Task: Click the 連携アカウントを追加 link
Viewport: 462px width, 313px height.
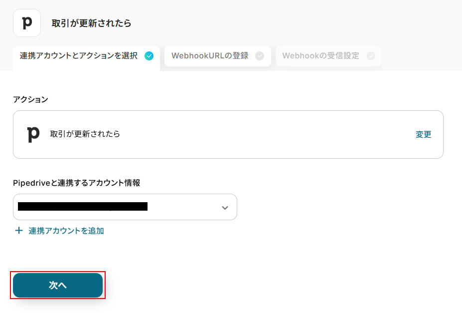Action: tap(66, 231)
